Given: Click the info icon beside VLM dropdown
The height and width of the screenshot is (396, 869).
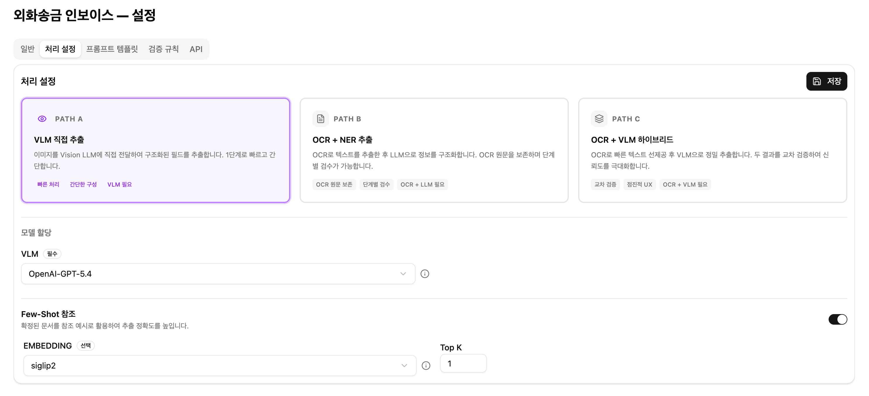Looking at the screenshot, I should coord(425,274).
